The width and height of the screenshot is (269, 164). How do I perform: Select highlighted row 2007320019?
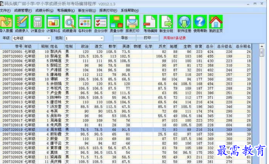(126, 130)
